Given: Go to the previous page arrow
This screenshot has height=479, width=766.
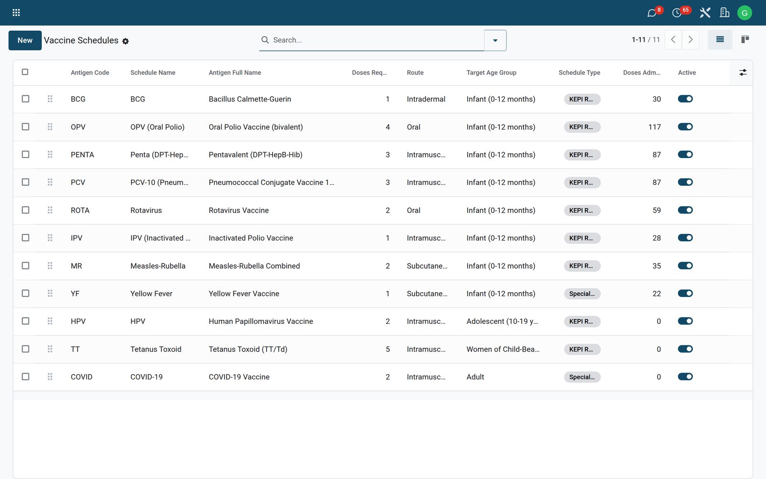Looking at the screenshot, I should 673,40.
